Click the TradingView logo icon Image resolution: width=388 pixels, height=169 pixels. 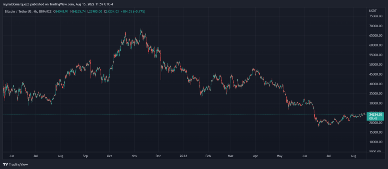point(5,164)
